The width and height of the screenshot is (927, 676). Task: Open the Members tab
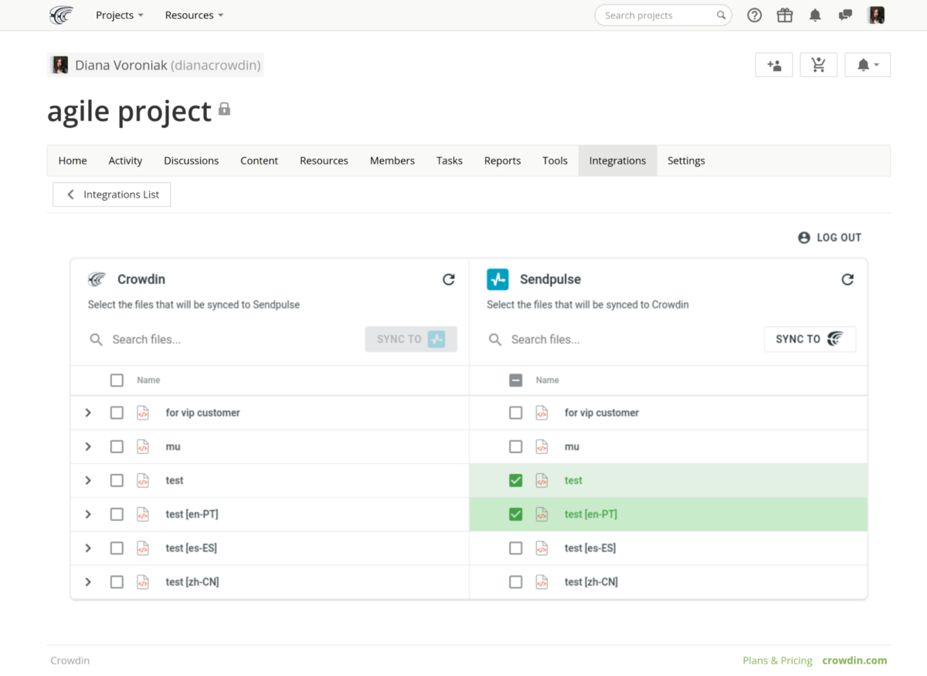(x=392, y=161)
